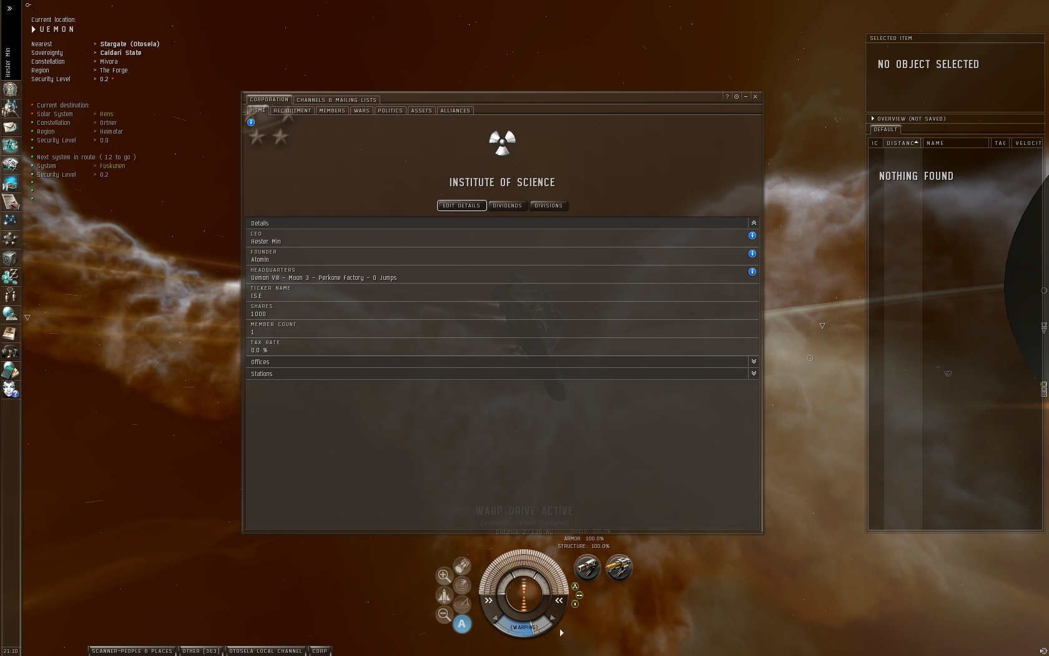Click the HUD zoom out magnifier

pyautogui.click(x=444, y=614)
